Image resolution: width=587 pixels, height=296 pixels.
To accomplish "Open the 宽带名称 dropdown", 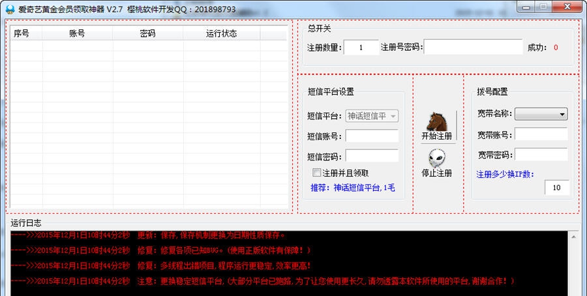I will click(x=541, y=114).
